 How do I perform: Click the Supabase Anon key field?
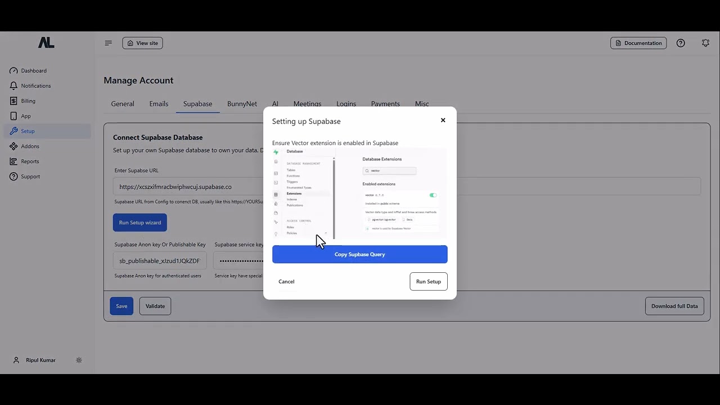160,261
